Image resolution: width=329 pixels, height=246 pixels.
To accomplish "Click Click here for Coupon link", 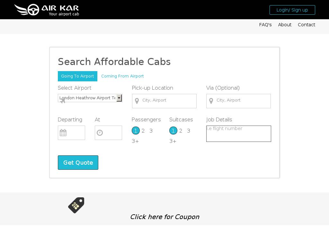I will (x=164, y=217).
